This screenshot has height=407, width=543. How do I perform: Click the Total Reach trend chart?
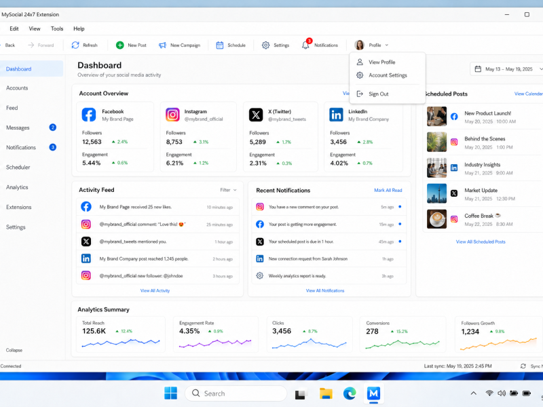click(121, 343)
